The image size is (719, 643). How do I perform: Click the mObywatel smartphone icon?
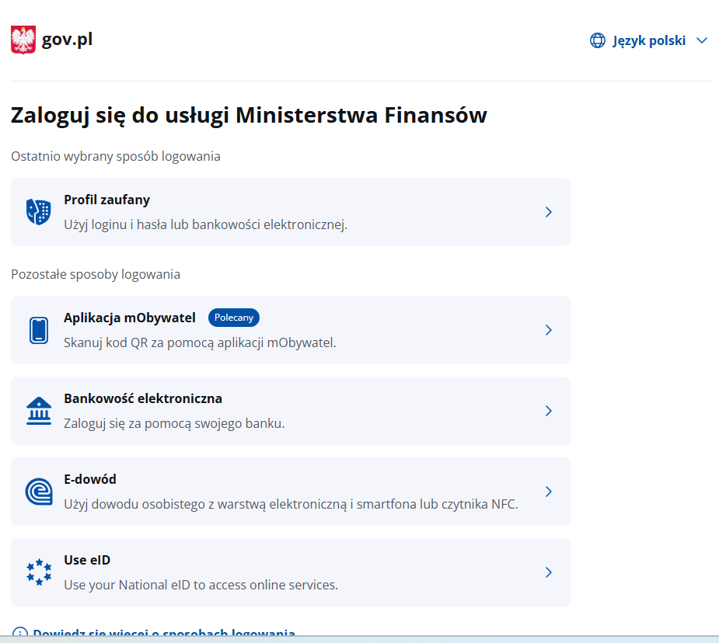(x=38, y=330)
